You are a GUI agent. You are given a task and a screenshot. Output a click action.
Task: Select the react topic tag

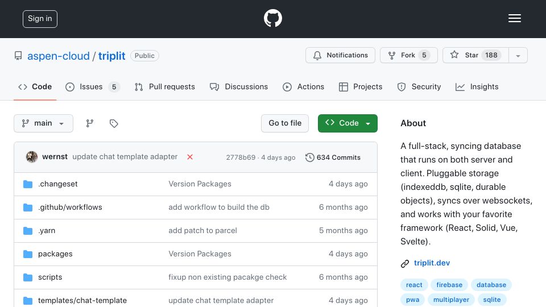(x=414, y=285)
